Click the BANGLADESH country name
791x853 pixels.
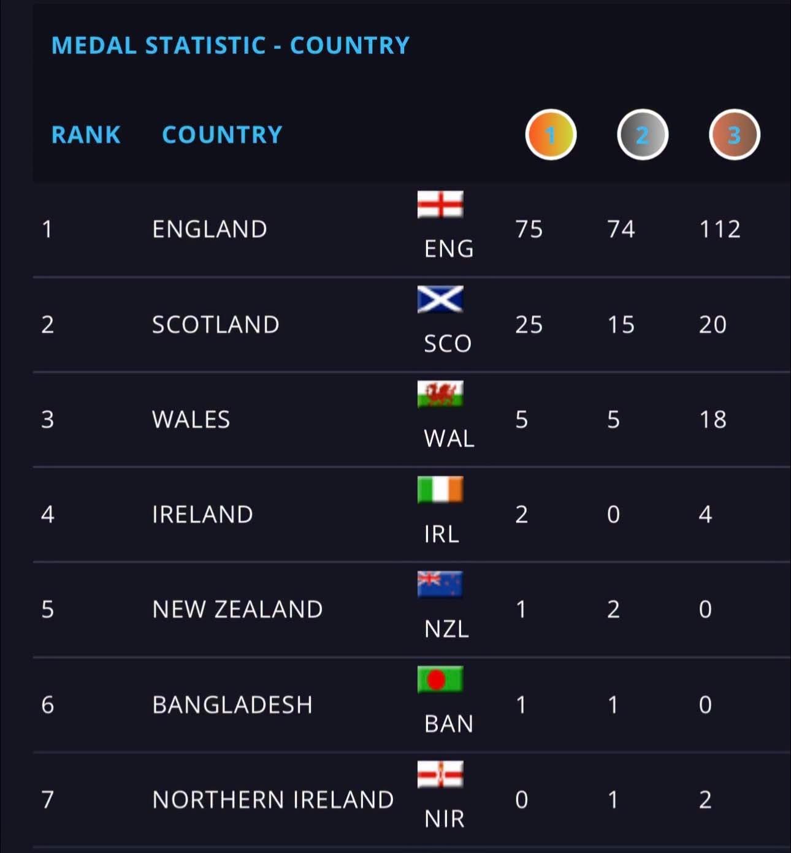tap(232, 705)
